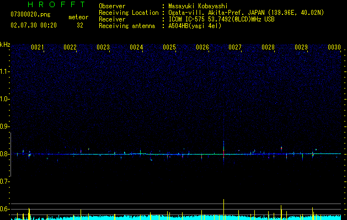Select the Observer label
This screenshot has width=347, height=220.
(112, 6)
